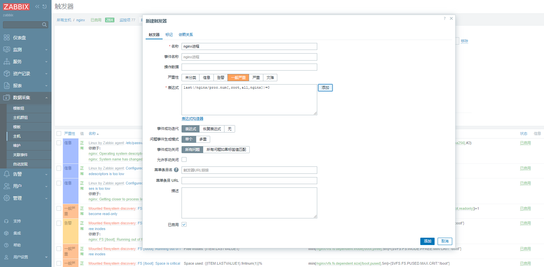Set severity to 未分类
Image resolution: width=544 pixels, height=267 pixels.
click(x=191, y=78)
